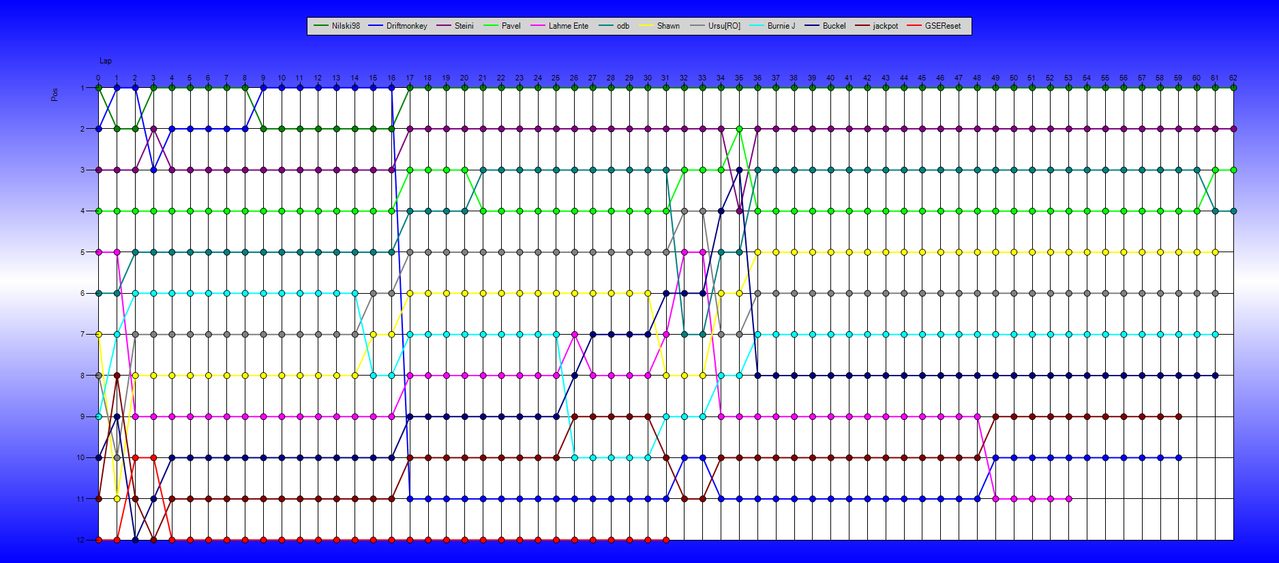Click lap number 17 on the axis

[410, 78]
